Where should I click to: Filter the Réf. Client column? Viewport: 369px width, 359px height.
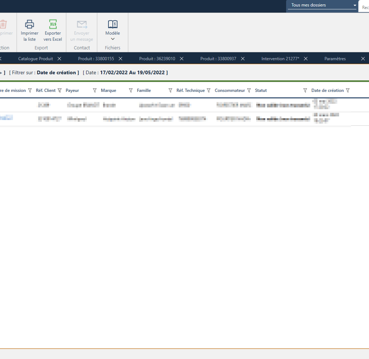coord(60,90)
